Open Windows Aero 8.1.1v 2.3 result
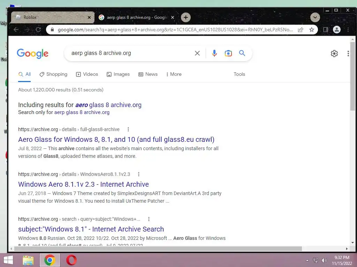357x267 pixels. point(83,184)
